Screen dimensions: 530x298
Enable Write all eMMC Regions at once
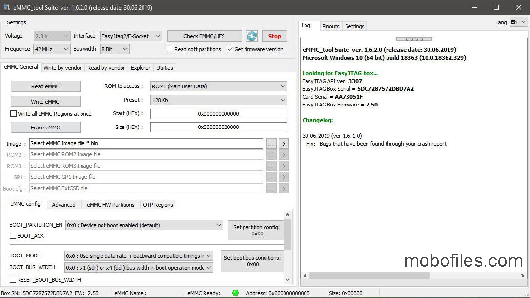tap(13, 114)
